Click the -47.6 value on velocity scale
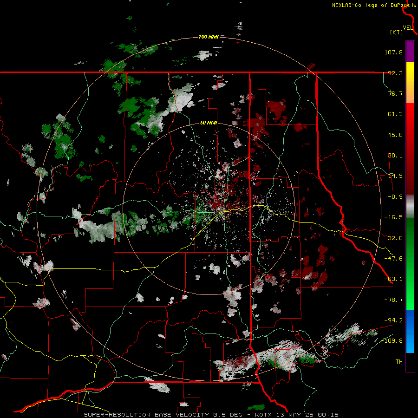The width and height of the screenshot is (418, 418). coord(393,259)
